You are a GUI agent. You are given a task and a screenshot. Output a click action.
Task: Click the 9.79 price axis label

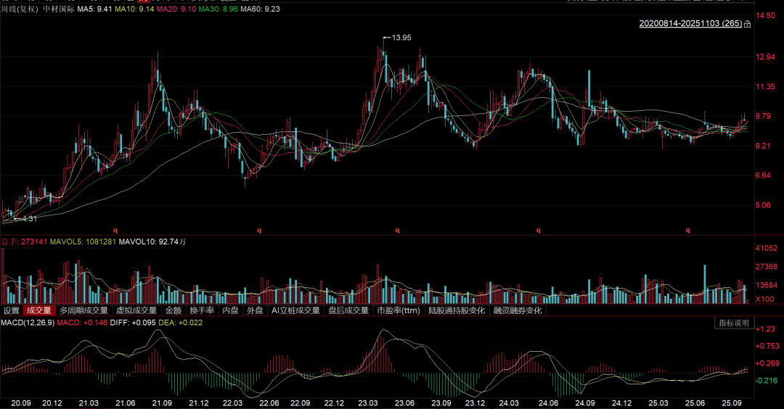(x=763, y=116)
